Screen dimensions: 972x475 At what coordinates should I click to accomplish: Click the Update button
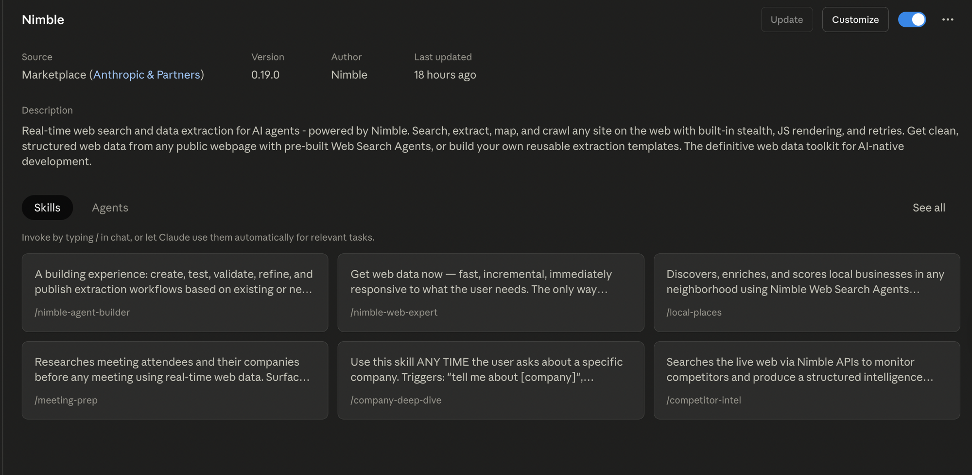pyautogui.click(x=786, y=19)
